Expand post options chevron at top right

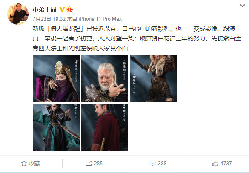coord(243,6)
